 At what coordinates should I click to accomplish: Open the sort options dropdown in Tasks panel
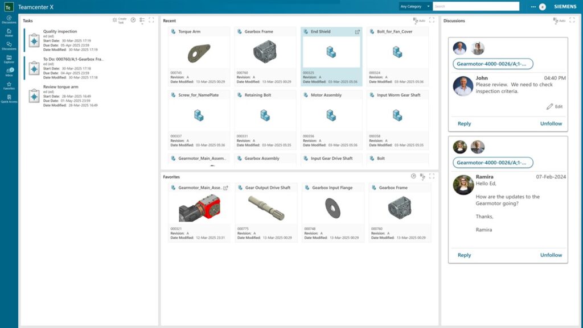141,20
